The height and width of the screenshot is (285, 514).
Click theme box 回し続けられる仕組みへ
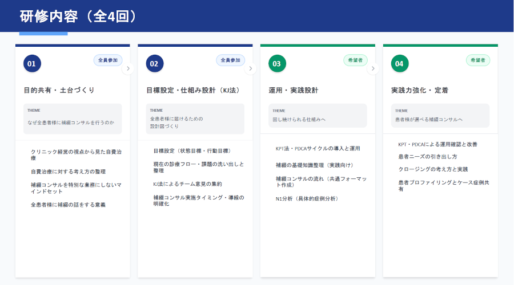pyautogui.click(x=318, y=116)
